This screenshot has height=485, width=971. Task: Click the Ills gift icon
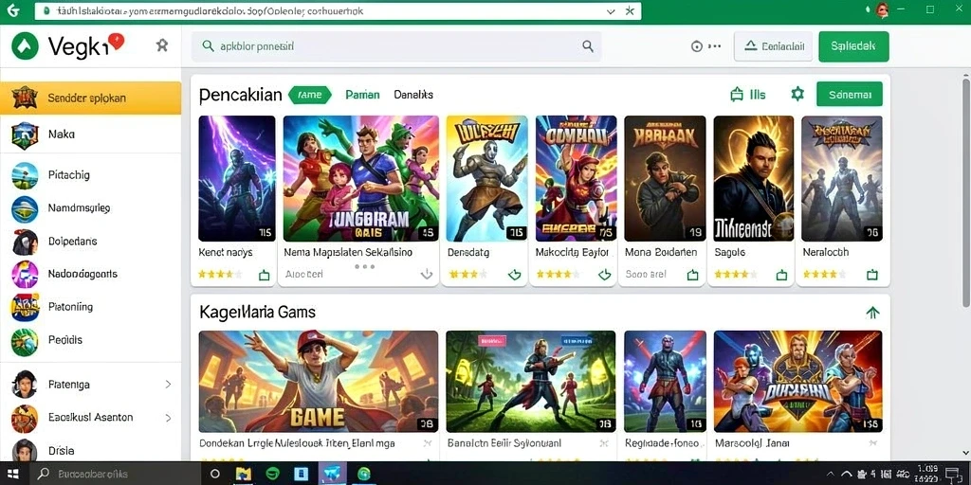[x=736, y=95]
